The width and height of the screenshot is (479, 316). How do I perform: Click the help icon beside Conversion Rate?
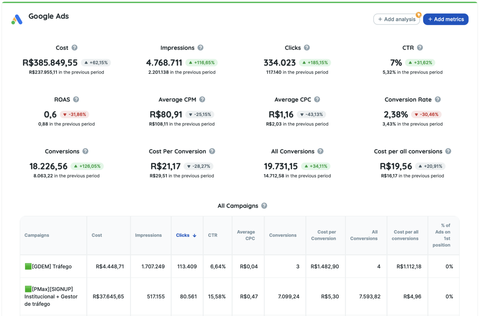(x=438, y=100)
